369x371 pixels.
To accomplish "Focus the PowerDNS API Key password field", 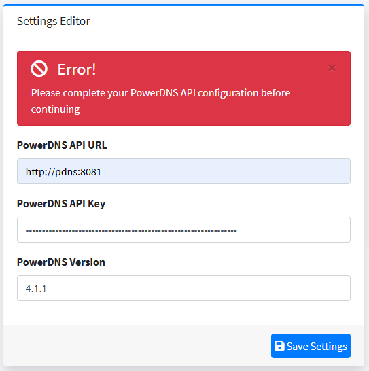I will 183,230.
